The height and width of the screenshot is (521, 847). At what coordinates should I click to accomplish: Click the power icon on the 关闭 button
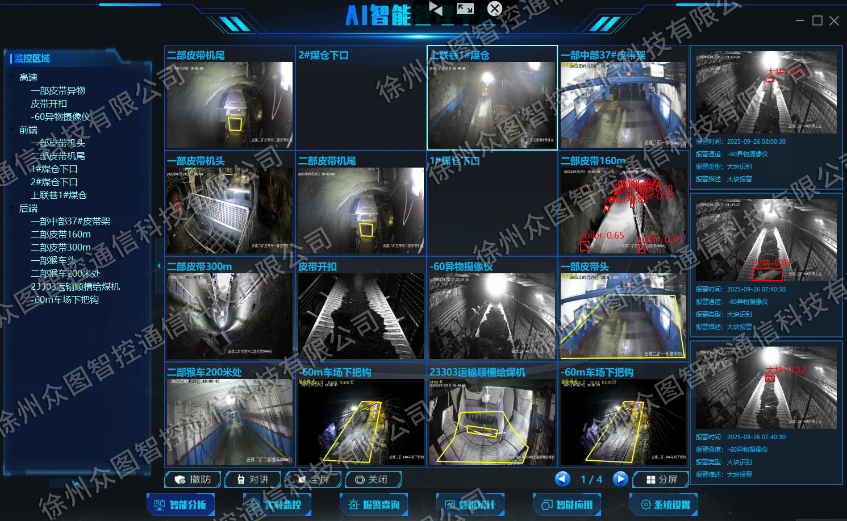pyautogui.click(x=360, y=480)
